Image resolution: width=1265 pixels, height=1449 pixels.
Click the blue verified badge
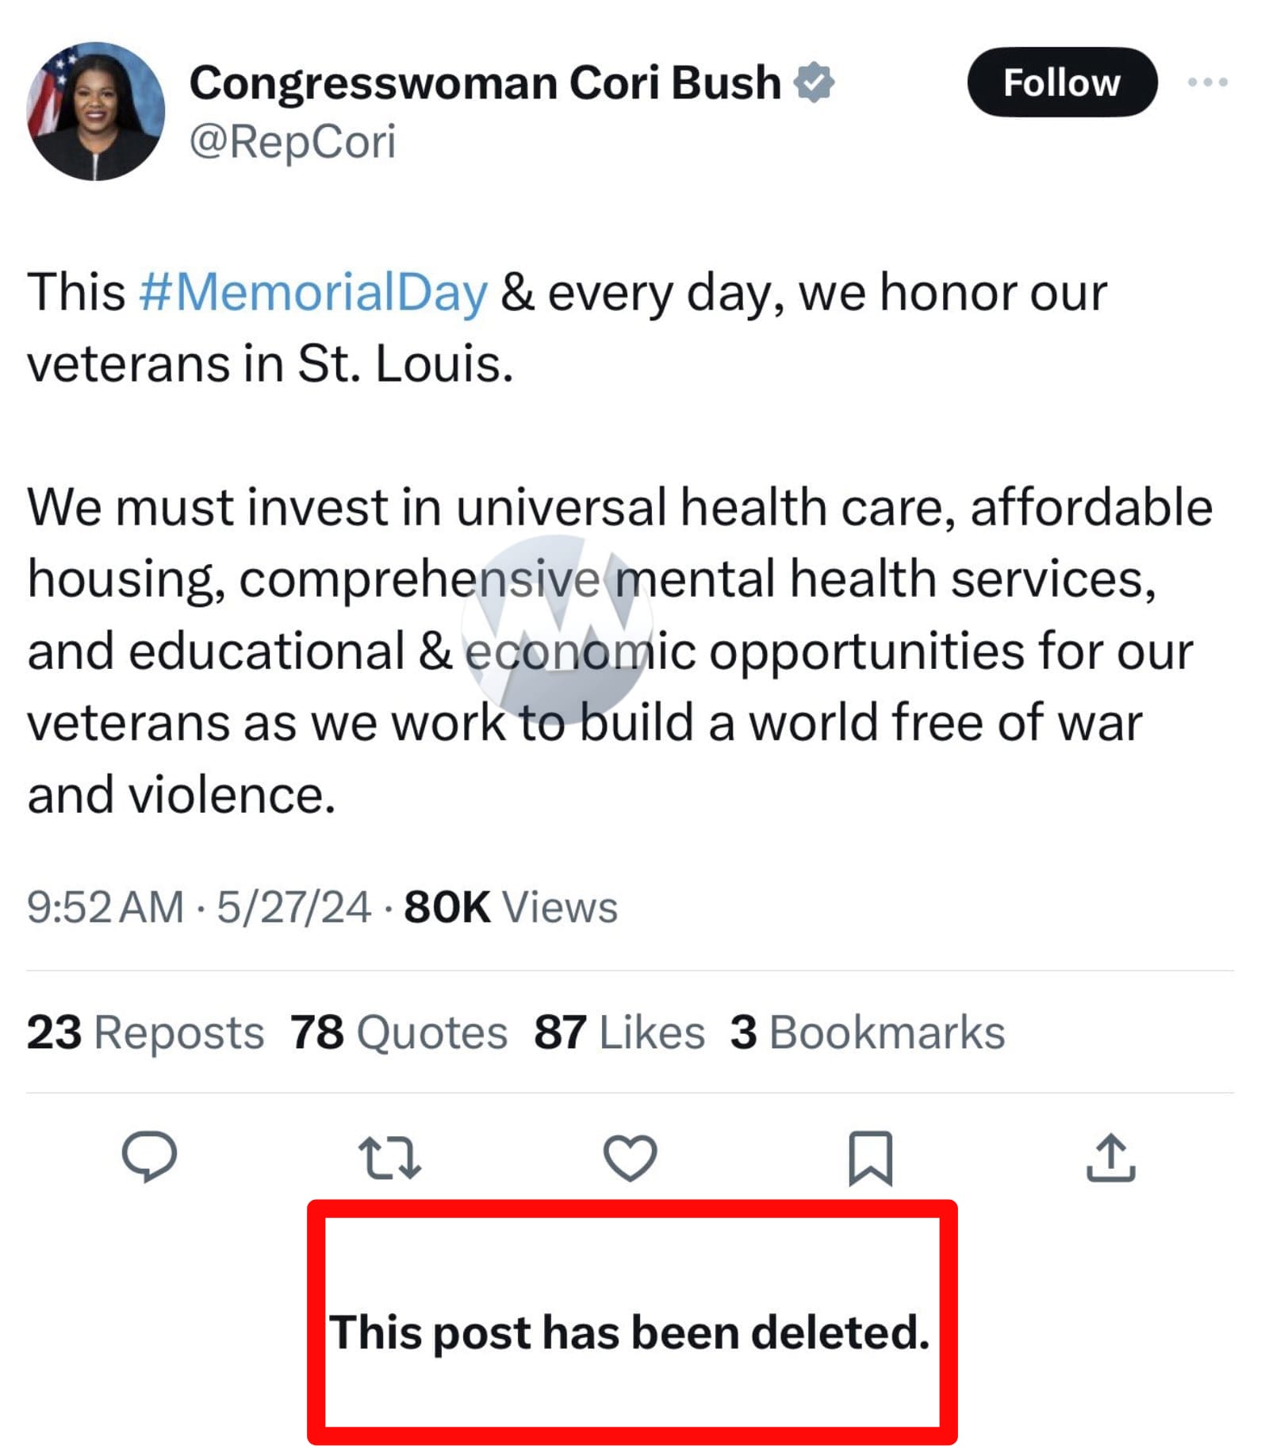(814, 83)
